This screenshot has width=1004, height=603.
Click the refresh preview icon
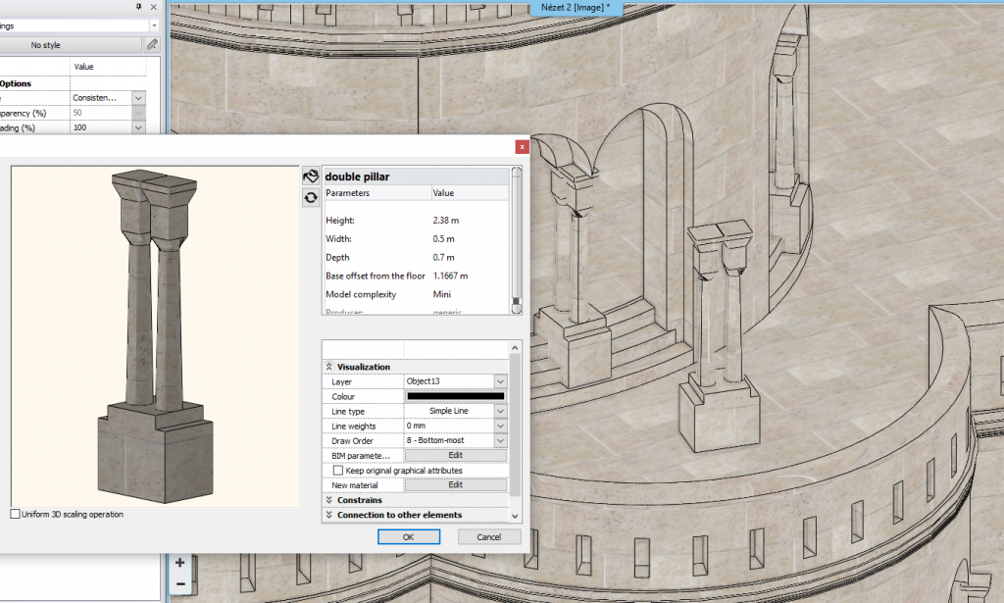click(x=311, y=197)
